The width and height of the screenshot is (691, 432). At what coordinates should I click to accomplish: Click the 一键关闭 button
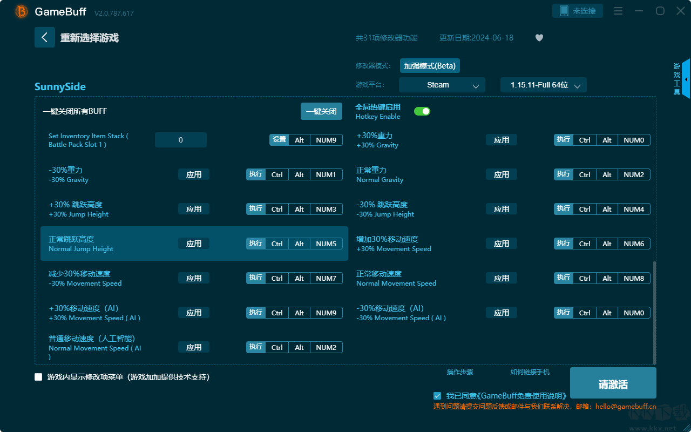(322, 111)
